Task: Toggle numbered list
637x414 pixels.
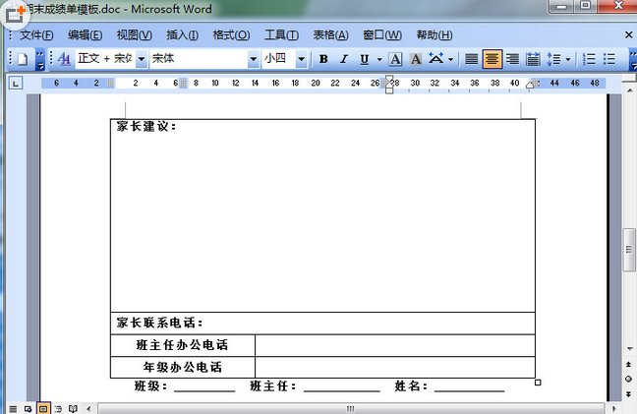Action: 589,59
